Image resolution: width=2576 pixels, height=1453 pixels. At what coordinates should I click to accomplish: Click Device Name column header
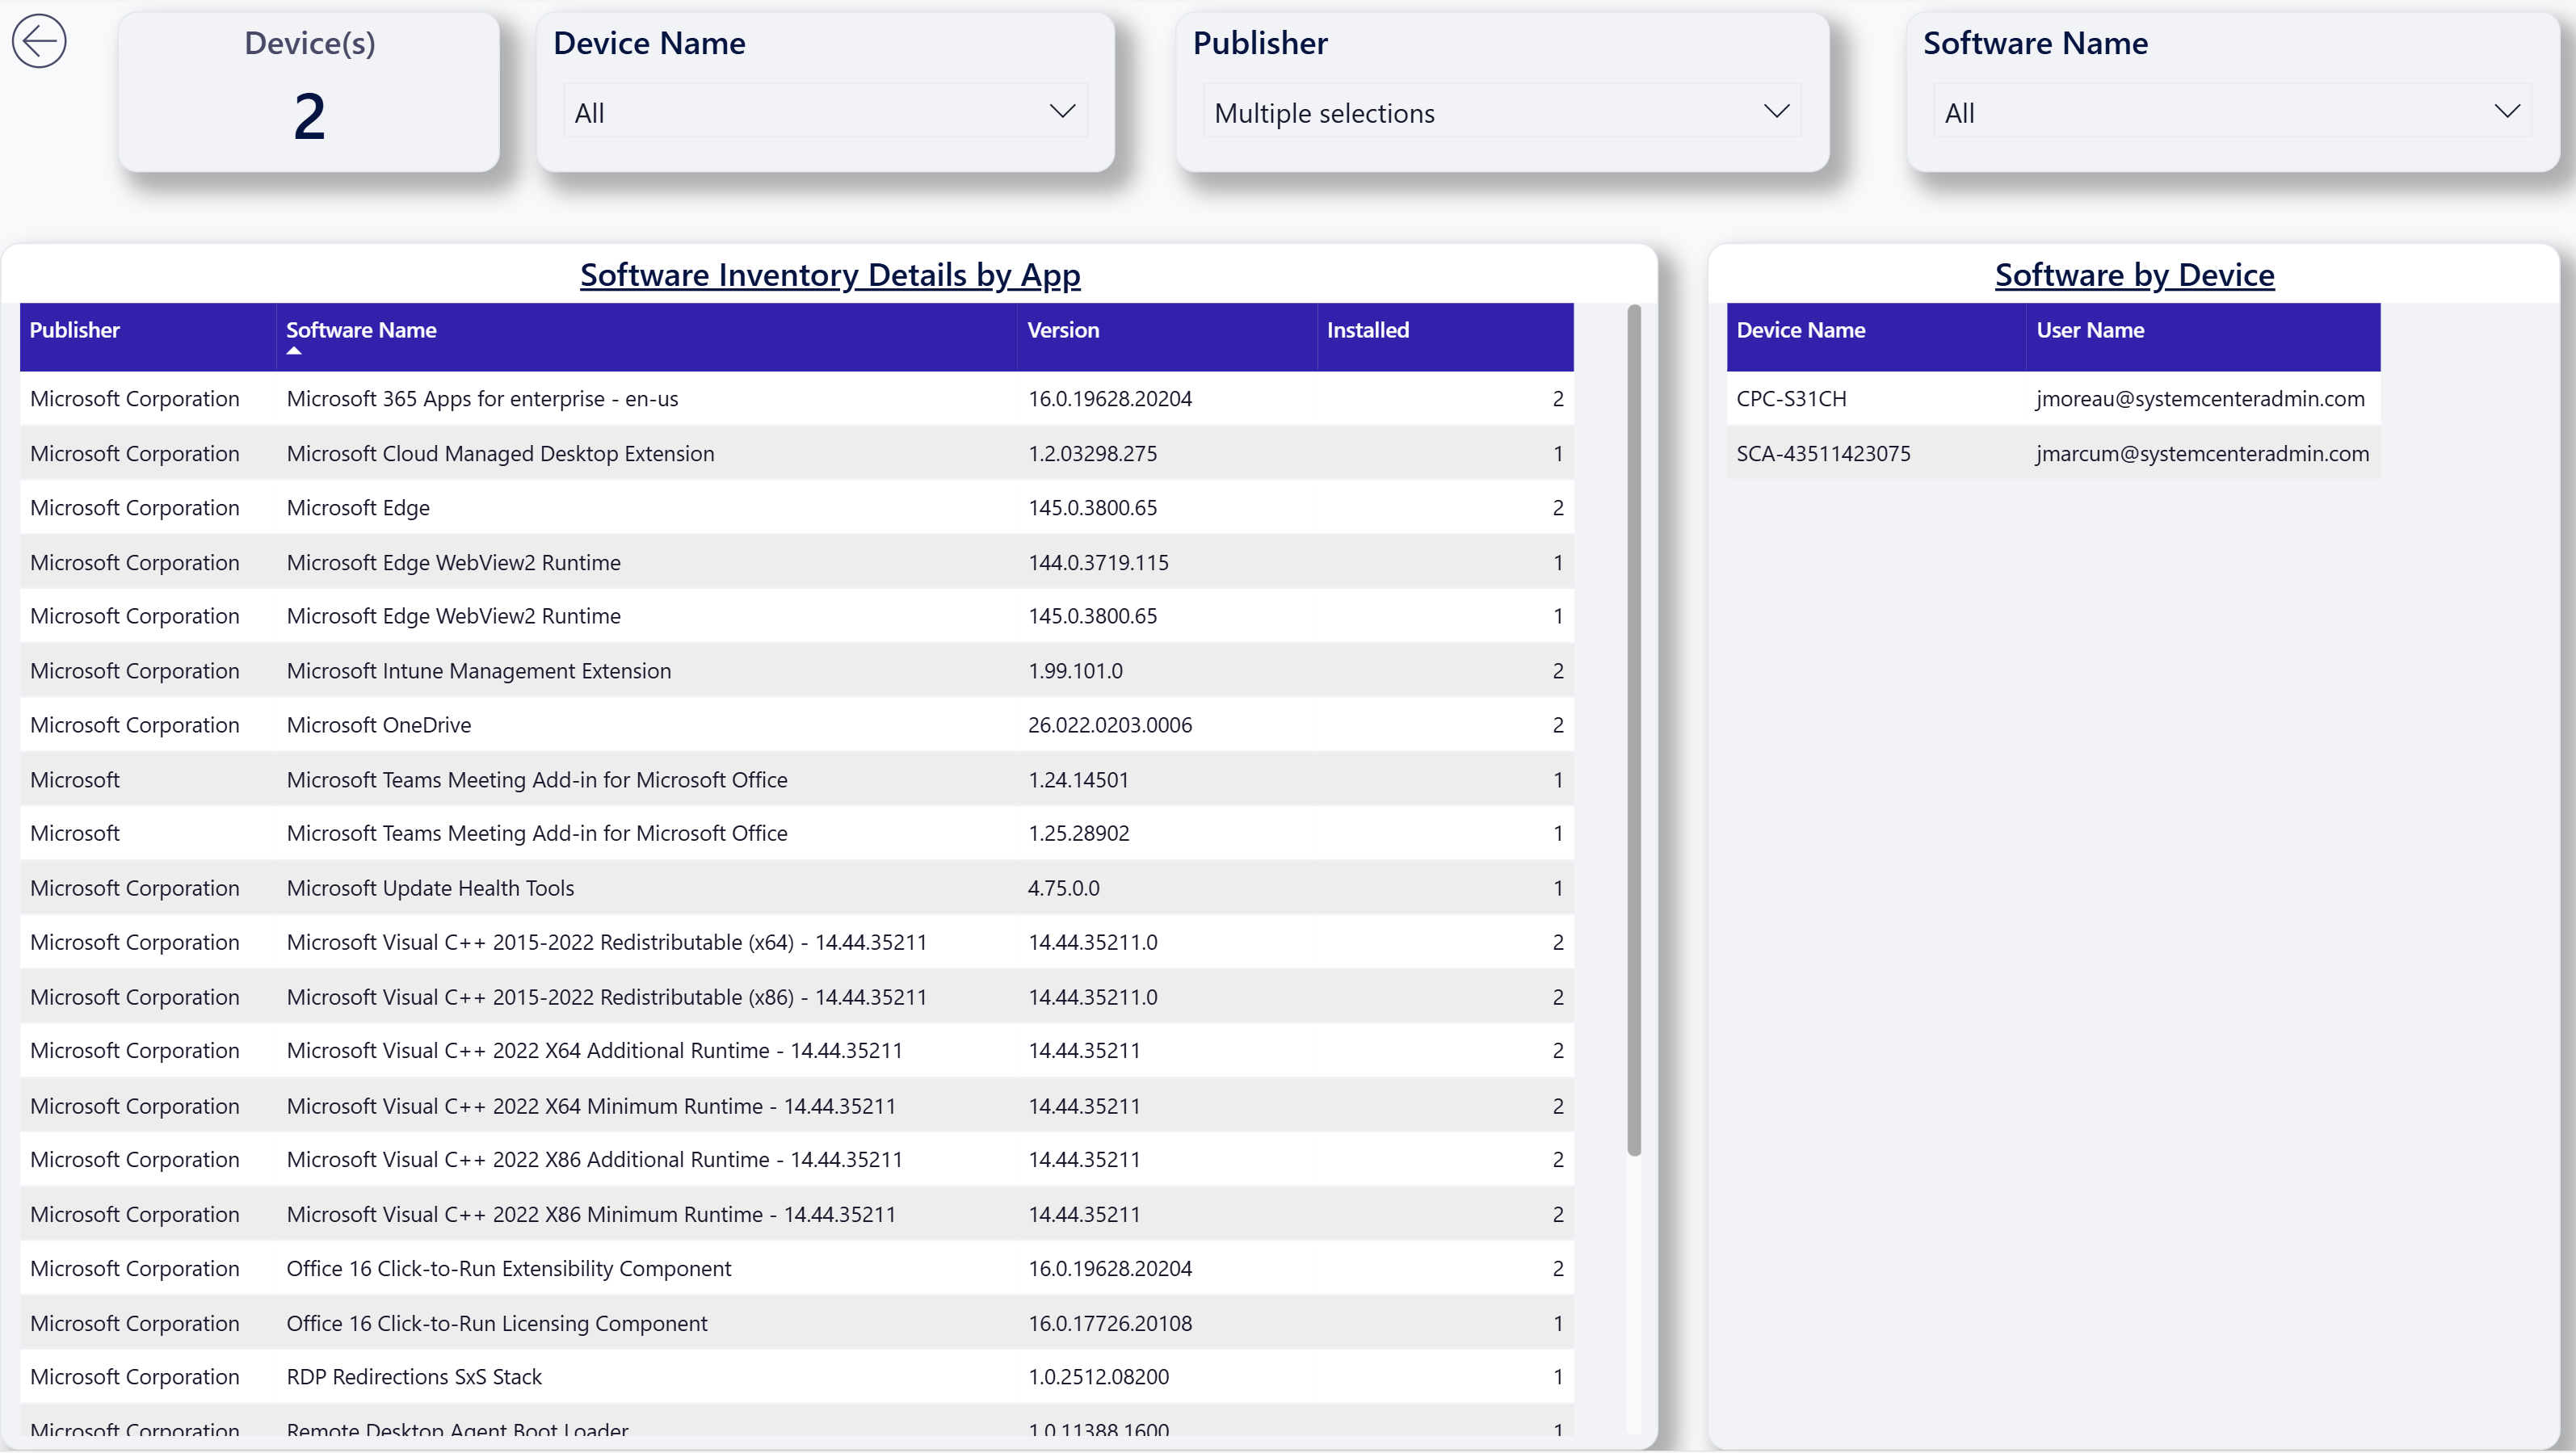1800,330
